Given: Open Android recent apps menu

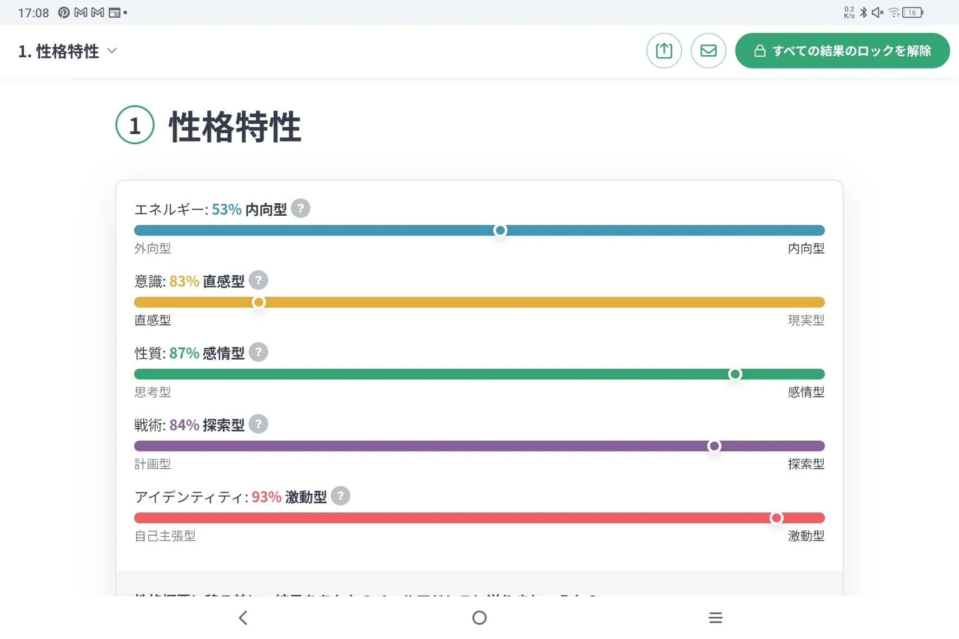Looking at the screenshot, I should pos(715,617).
